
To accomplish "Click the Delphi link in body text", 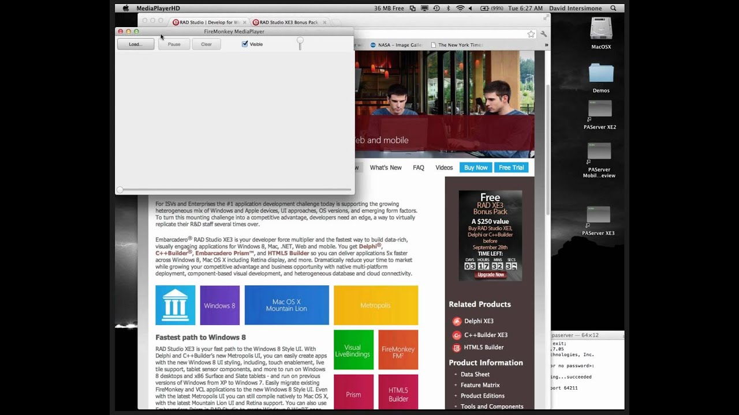I will pyautogui.click(x=370, y=246).
